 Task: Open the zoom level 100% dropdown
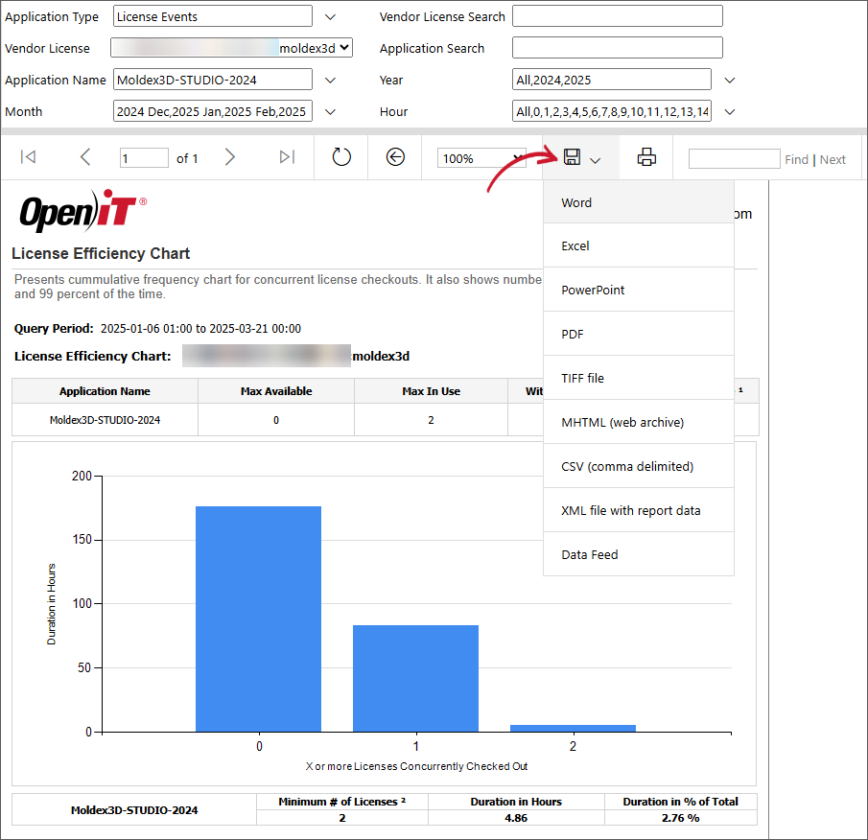click(481, 158)
